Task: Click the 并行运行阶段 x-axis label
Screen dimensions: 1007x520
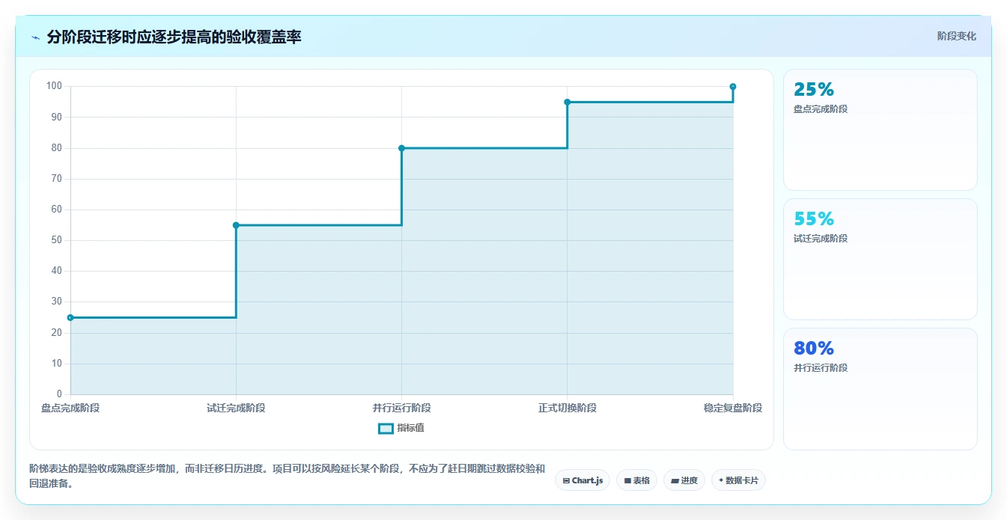Action: tap(401, 408)
